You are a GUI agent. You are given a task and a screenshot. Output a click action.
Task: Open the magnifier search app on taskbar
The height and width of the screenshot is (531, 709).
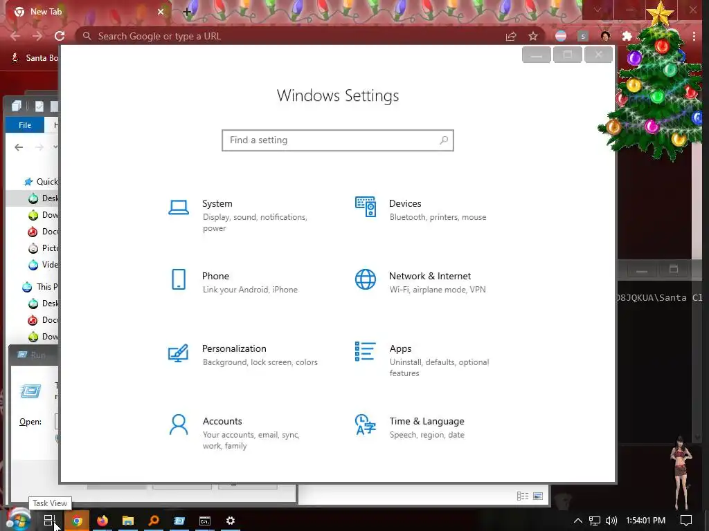tap(154, 521)
